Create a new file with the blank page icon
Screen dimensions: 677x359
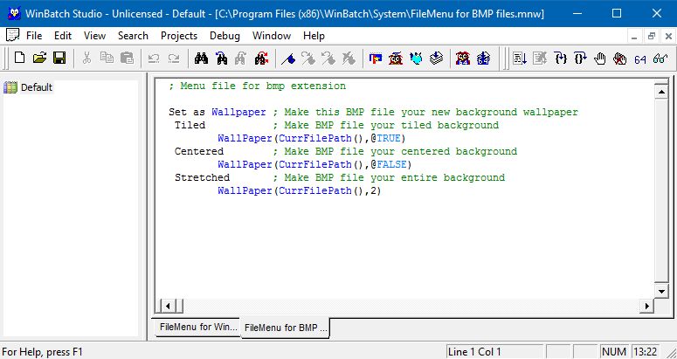click(19, 58)
